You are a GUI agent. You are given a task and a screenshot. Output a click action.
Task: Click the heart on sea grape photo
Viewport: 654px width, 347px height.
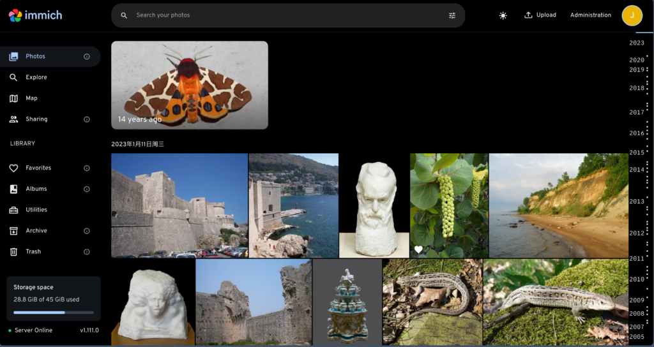coord(418,249)
